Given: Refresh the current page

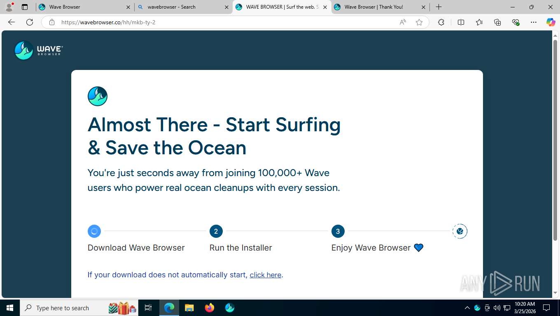Looking at the screenshot, I should (30, 22).
